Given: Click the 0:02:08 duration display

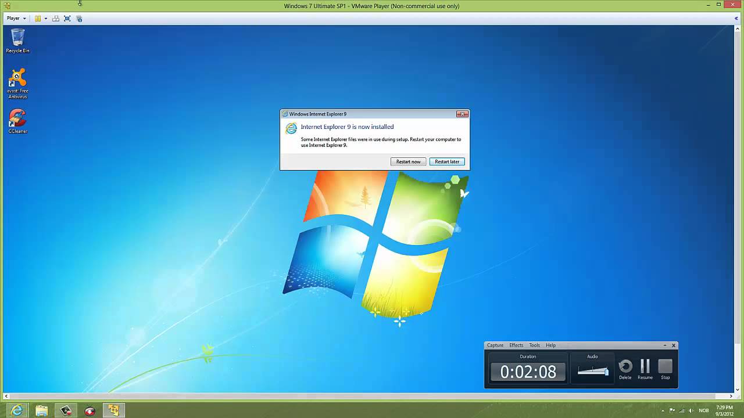Looking at the screenshot, I should (528, 372).
